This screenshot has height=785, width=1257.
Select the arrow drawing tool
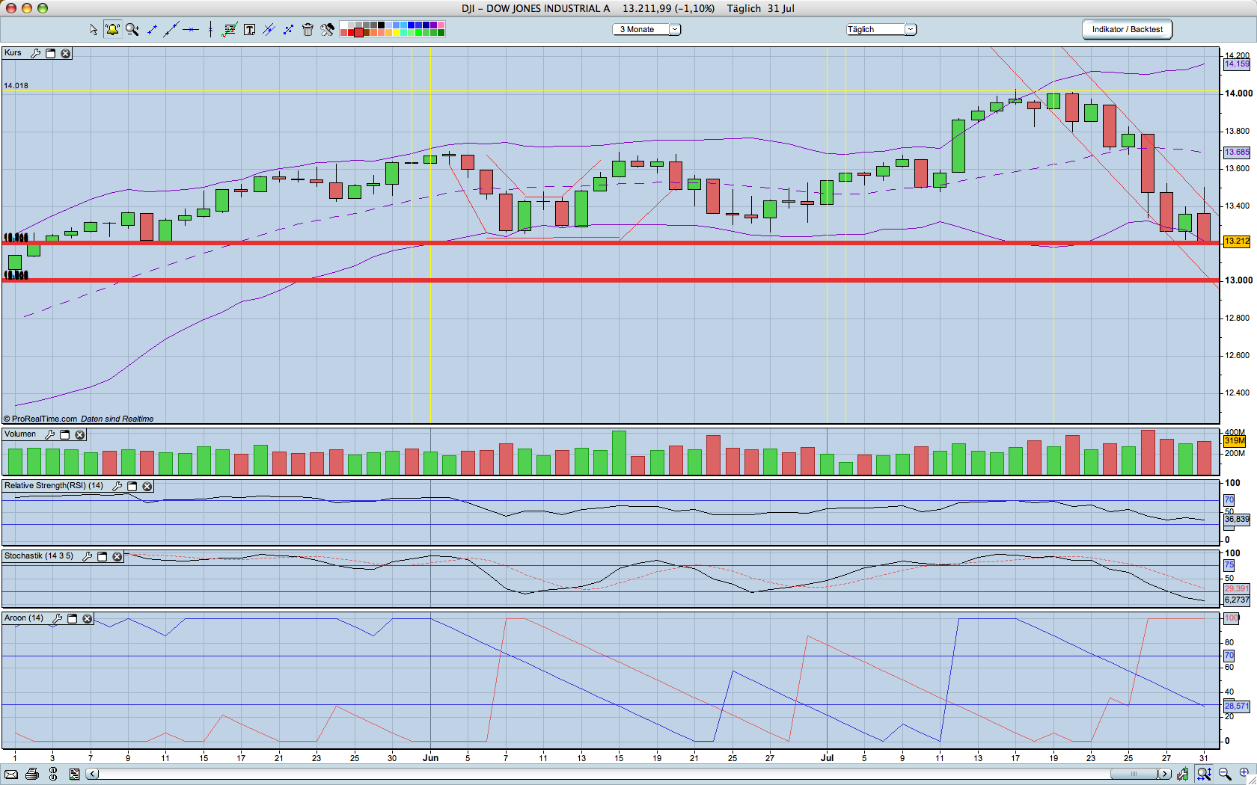tap(288, 30)
